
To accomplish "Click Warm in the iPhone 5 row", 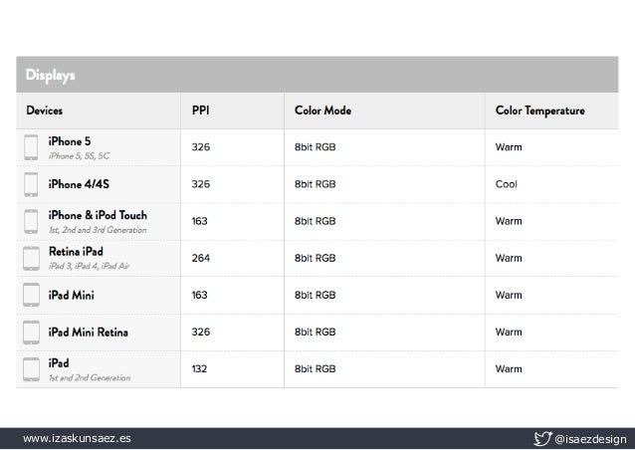I will point(509,147).
